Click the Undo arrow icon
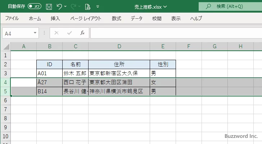The height and width of the screenshot is (144, 262). [x=59, y=6]
